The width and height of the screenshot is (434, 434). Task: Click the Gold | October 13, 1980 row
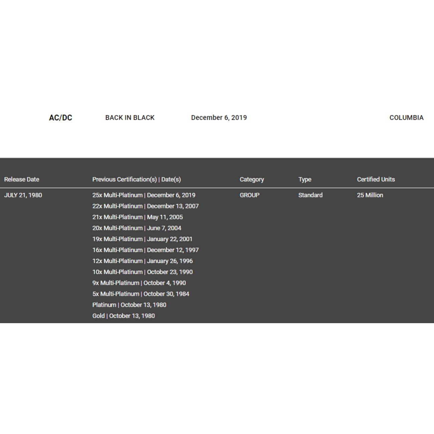click(124, 316)
